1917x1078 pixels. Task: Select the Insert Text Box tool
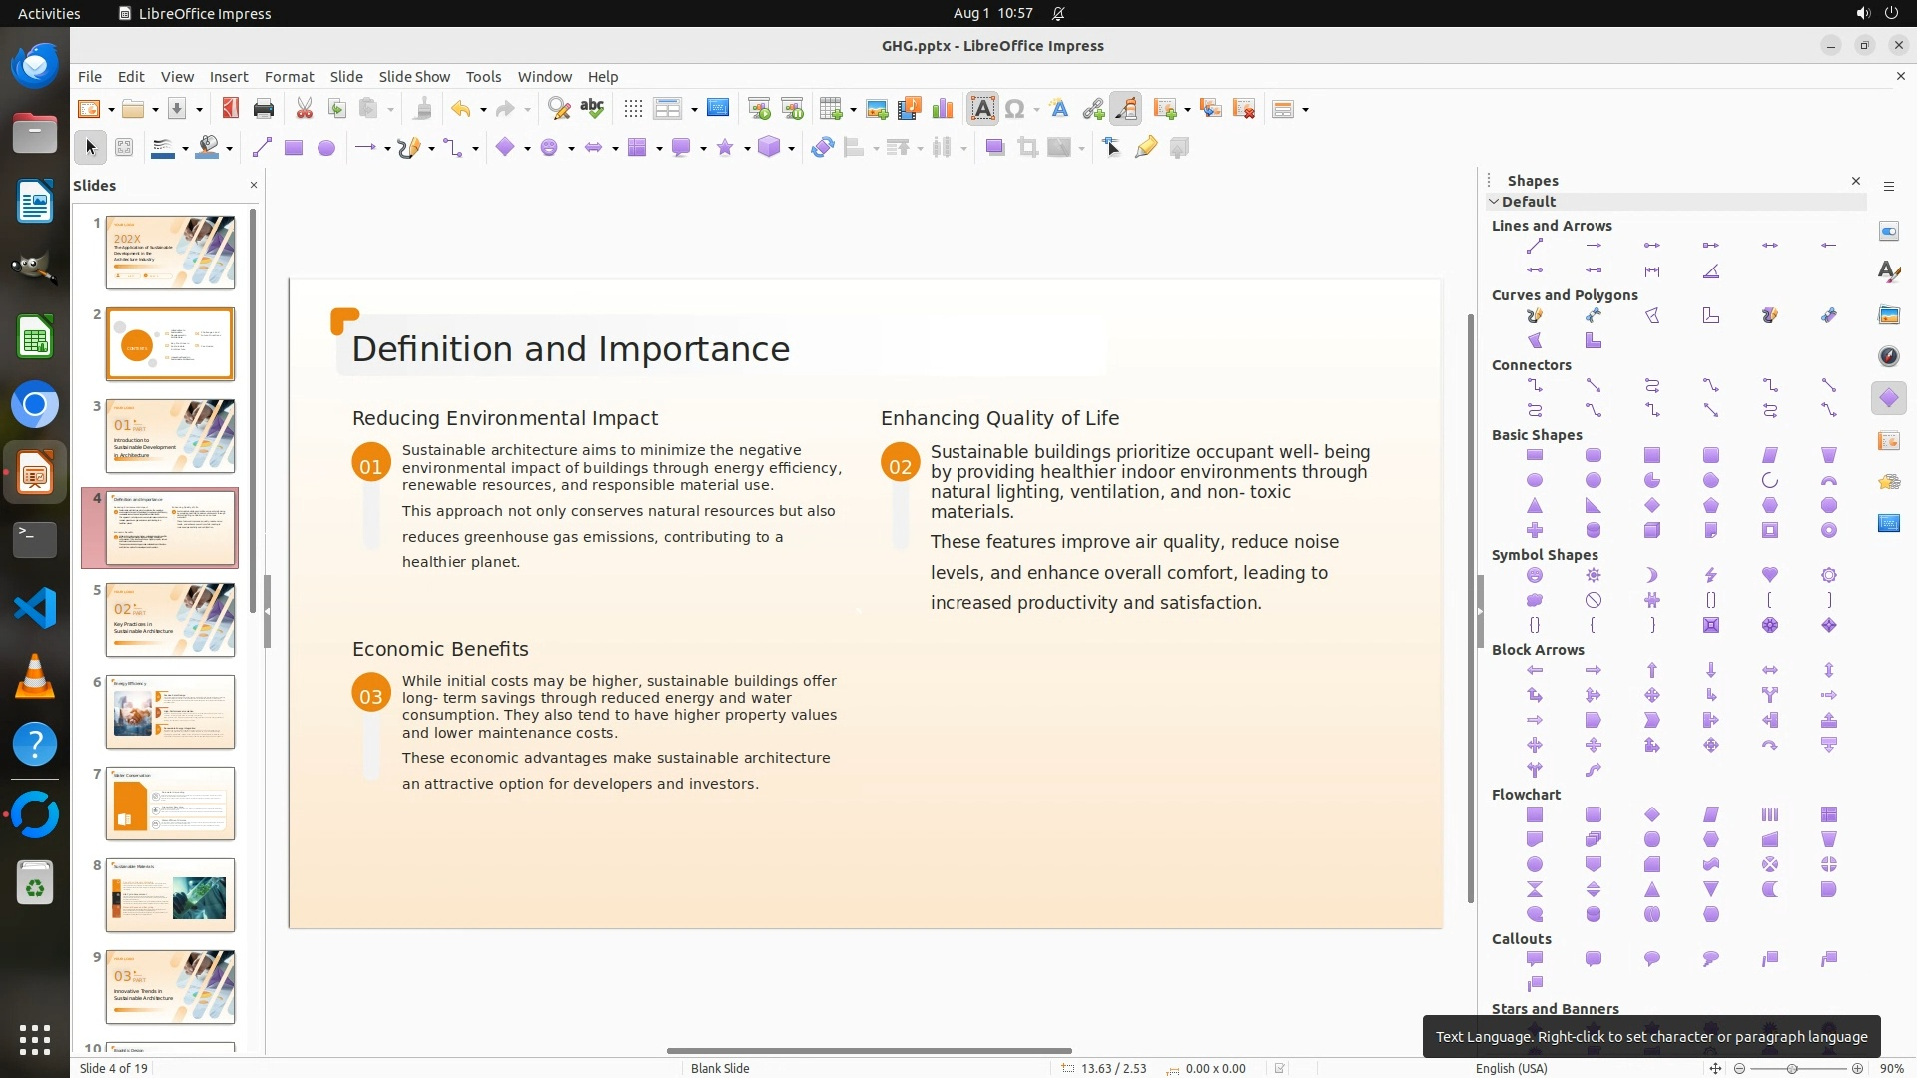(x=982, y=109)
